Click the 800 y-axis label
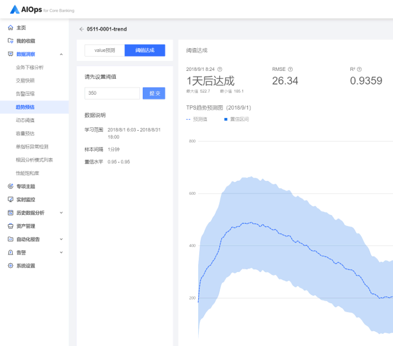 click(192, 141)
